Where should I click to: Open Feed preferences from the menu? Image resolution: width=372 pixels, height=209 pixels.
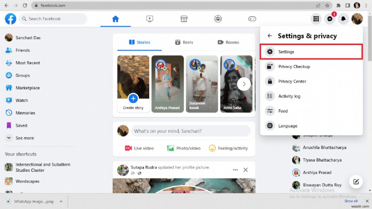pyautogui.click(x=311, y=111)
